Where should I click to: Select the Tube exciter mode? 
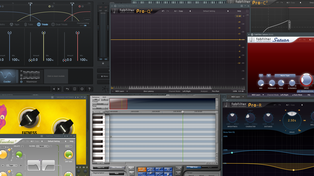pos(29,24)
